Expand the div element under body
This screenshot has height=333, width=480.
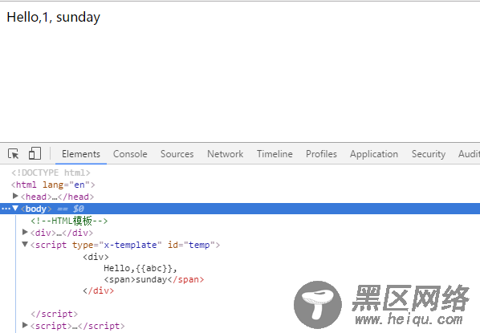[x=25, y=232]
